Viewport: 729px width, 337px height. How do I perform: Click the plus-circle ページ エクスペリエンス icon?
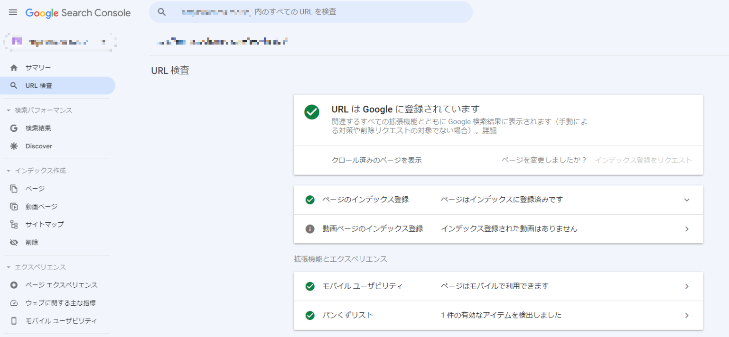(x=14, y=285)
